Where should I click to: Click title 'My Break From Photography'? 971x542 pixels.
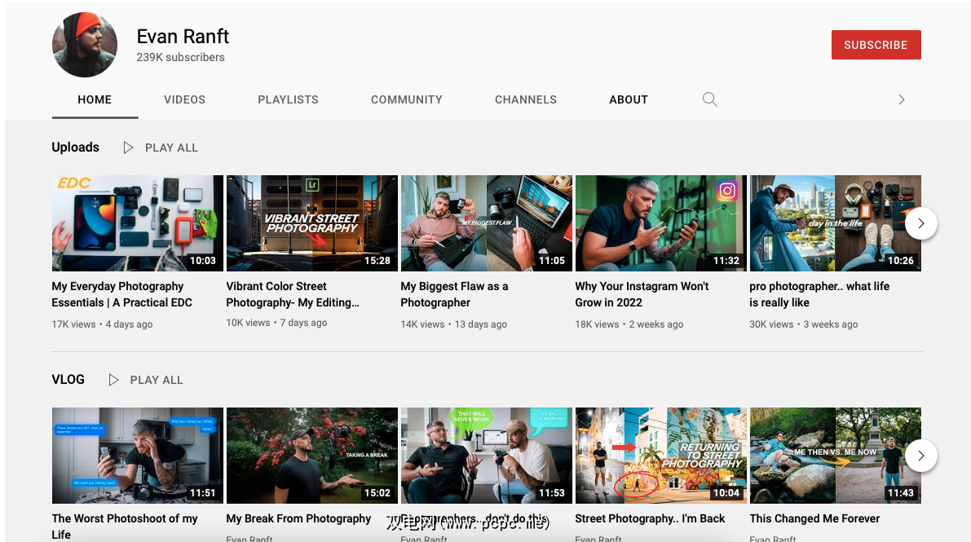(x=298, y=518)
